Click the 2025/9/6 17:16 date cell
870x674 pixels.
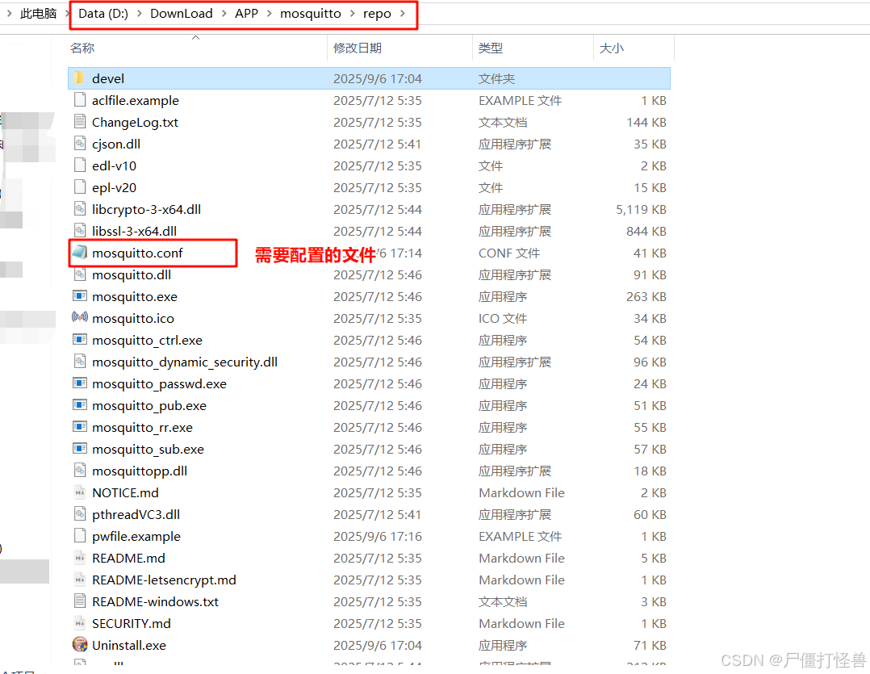pyautogui.click(x=378, y=537)
